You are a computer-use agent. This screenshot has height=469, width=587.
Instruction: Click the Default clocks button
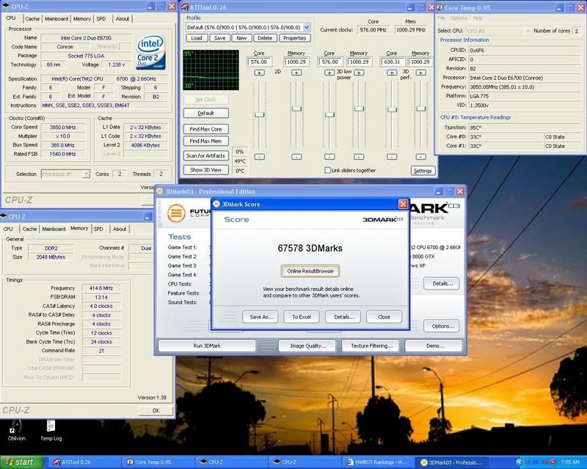[x=206, y=113]
